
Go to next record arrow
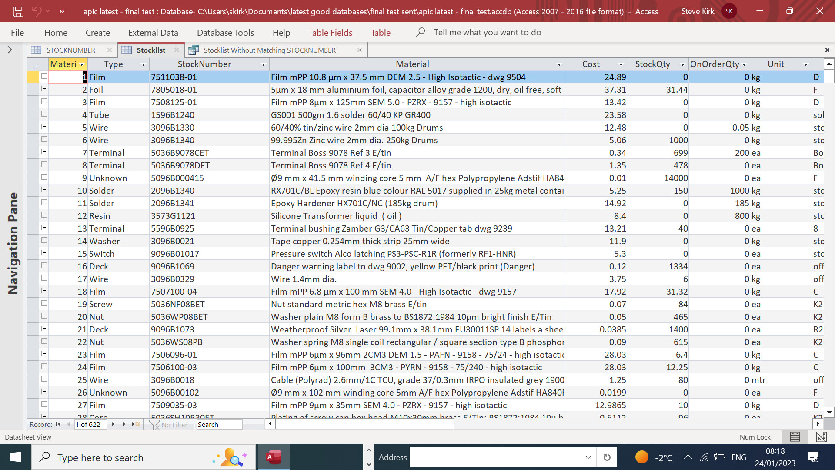pyautogui.click(x=113, y=424)
